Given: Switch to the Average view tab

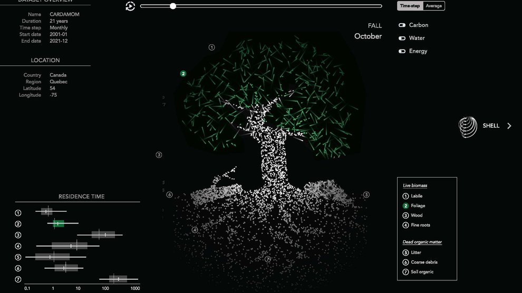Looking at the screenshot, I should [x=434, y=6].
